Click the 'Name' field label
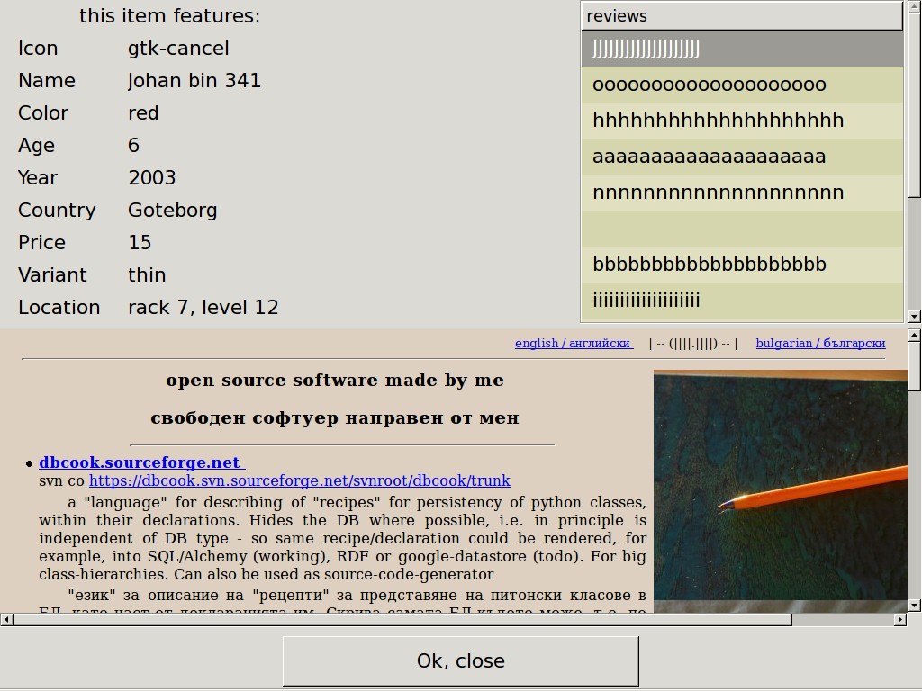Image resolution: width=922 pixels, height=691 pixels. [47, 80]
